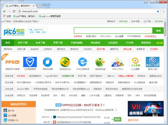The width and height of the screenshot is (168, 125).
Task: Click the browser forward arrow
Action: point(9,11)
